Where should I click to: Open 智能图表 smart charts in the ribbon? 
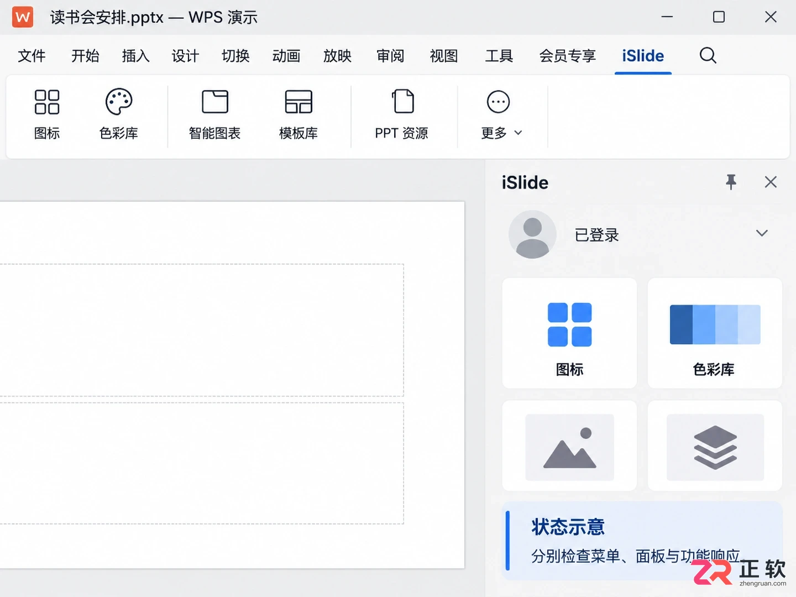click(x=215, y=115)
